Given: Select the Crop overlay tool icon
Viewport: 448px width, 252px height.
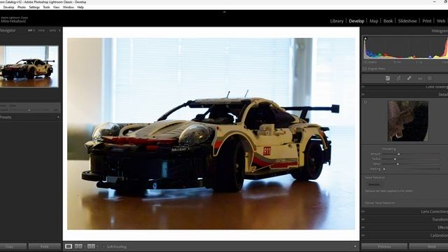Looking at the screenshot, I should click(398, 78).
